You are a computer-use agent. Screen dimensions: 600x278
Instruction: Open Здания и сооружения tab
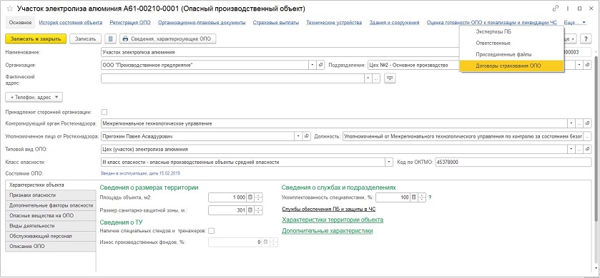tap(394, 23)
